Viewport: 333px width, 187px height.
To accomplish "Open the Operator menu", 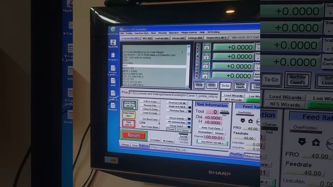I will point(174,33).
